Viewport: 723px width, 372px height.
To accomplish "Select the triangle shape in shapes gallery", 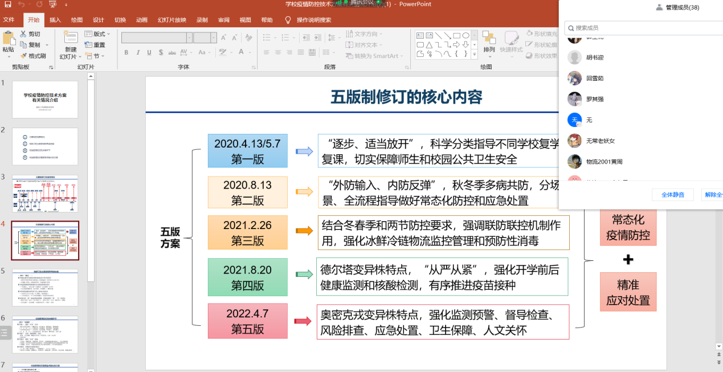I will click(430, 45).
